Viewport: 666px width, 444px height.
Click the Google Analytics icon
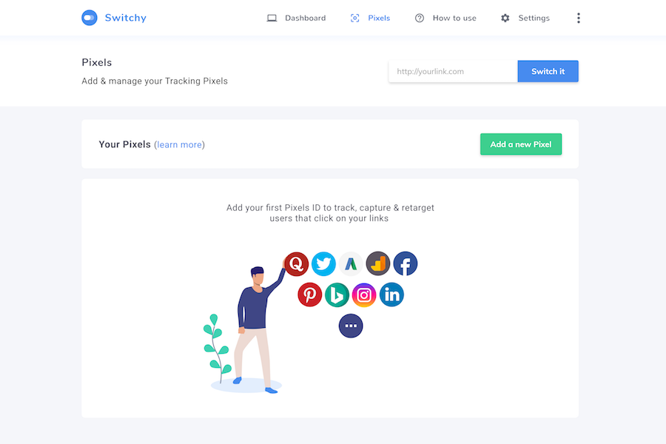coord(378,264)
